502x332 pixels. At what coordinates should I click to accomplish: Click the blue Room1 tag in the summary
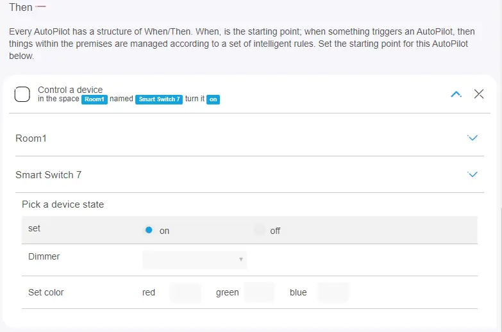(x=94, y=100)
